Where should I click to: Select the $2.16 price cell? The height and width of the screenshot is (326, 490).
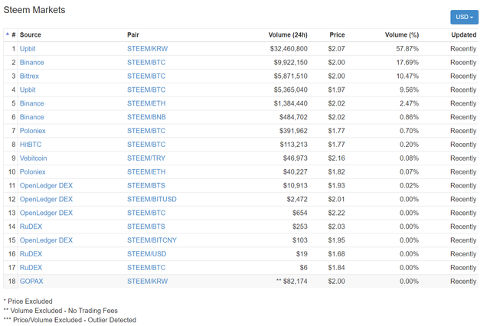tap(337, 158)
